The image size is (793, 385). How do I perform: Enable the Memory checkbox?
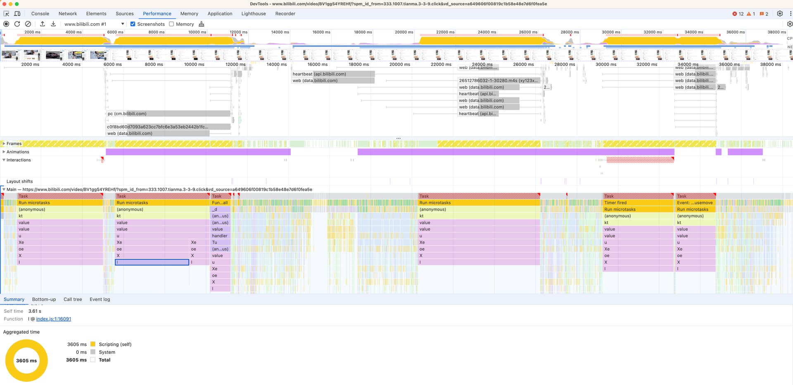point(171,24)
